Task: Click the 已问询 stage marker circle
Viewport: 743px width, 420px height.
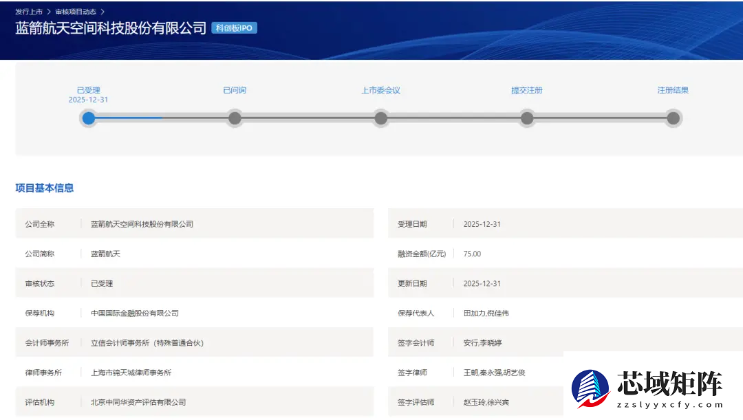Action: (235, 118)
